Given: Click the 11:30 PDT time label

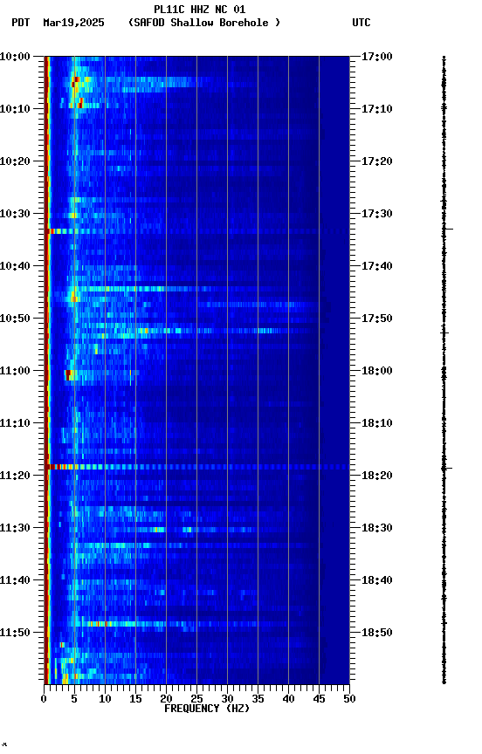Looking at the screenshot, I should [x=15, y=528].
